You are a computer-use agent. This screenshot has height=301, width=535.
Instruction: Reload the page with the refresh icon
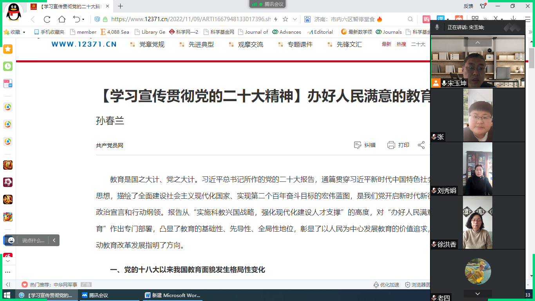47,19
